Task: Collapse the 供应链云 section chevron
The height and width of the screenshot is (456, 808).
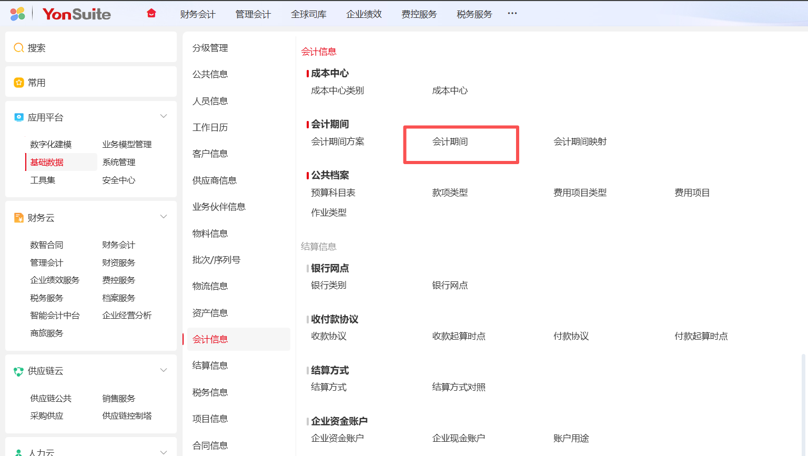Action: pyautogui.click(x=164, y=370)
